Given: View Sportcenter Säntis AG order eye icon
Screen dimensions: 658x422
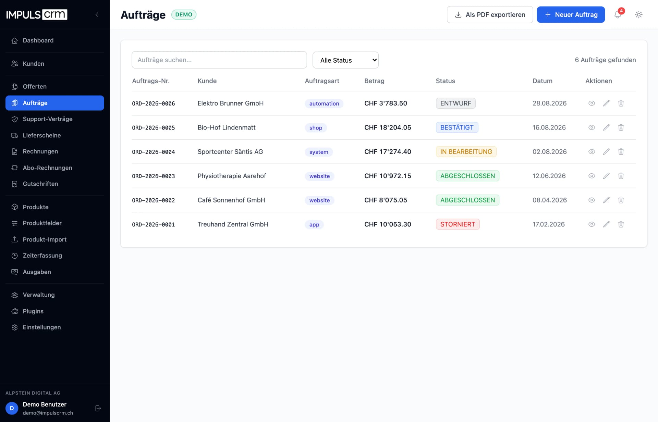Looking at the screenshot, I should pyautogui.click(x=592, y=152).
